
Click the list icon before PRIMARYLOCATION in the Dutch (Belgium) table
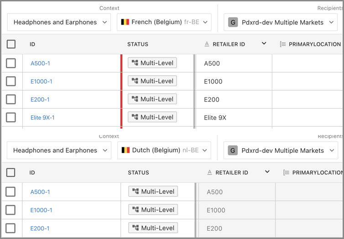click(286, 172)
